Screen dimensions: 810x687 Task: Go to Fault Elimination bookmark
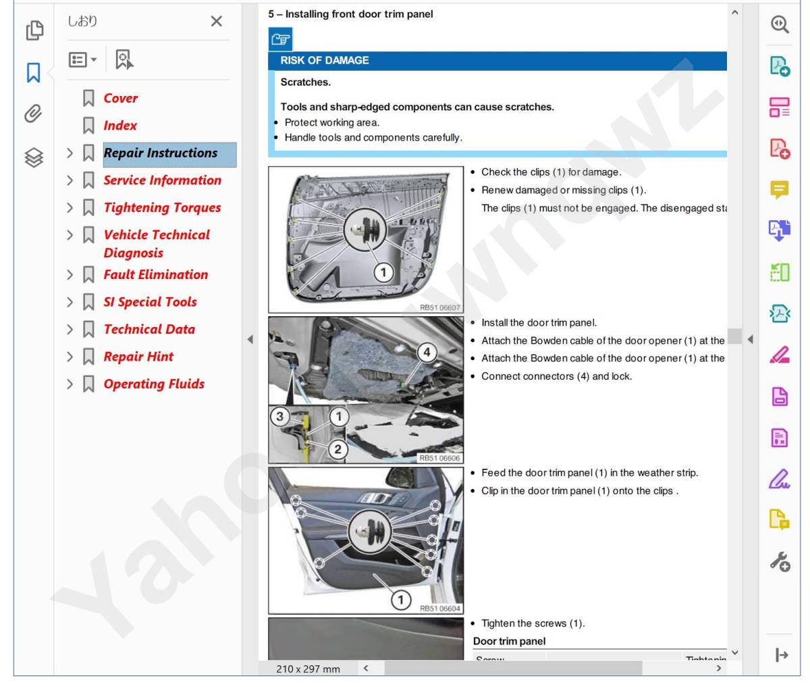coord(155,274)
